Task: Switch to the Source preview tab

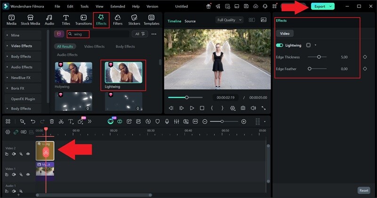Action: point(190,21)
